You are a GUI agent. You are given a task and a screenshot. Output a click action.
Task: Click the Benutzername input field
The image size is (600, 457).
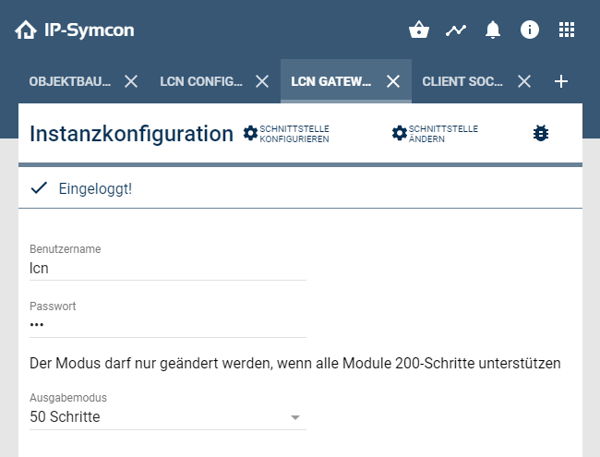[167, 269]
